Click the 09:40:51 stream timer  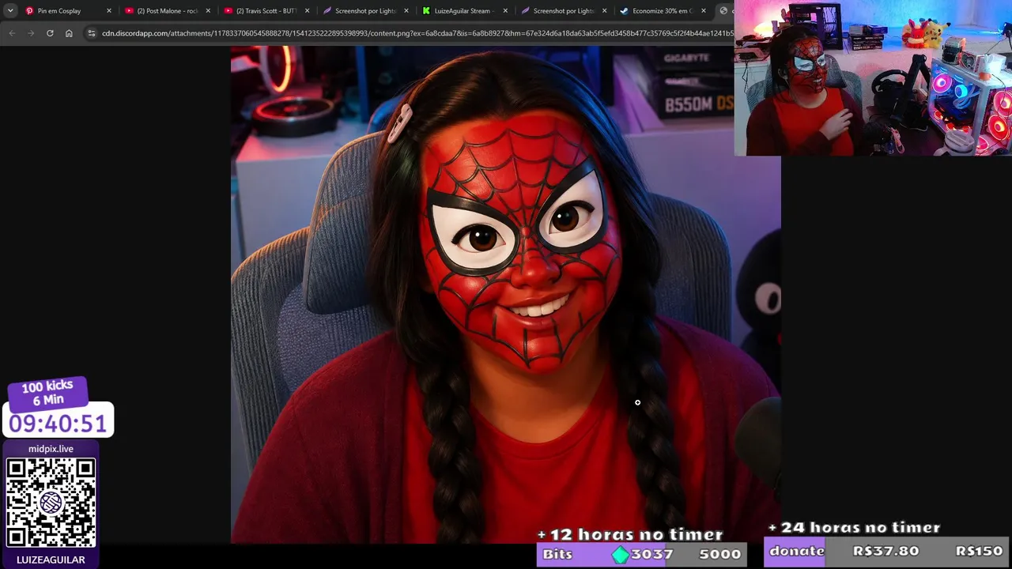tap(58, 424)
